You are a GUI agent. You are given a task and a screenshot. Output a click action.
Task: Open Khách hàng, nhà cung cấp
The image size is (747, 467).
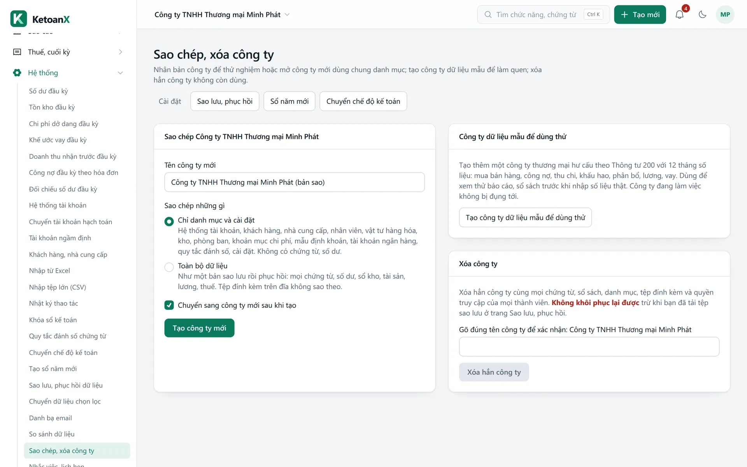point(77,255)
